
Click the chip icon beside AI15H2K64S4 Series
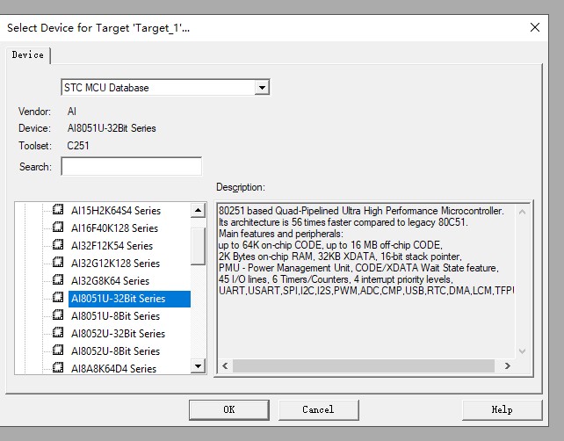coord(58,209)
